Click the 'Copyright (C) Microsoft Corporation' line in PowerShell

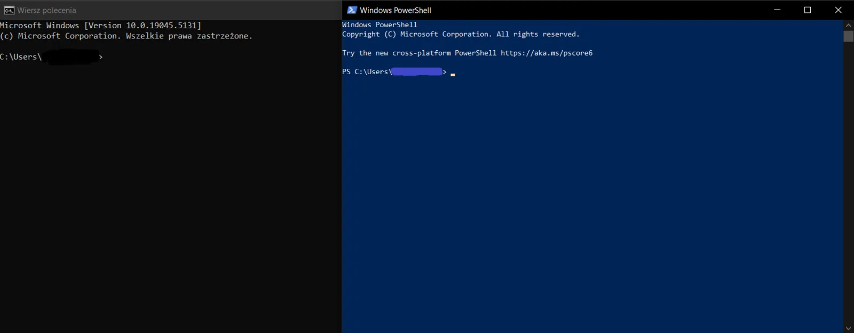pyautogui.click(x=461, y=34)
